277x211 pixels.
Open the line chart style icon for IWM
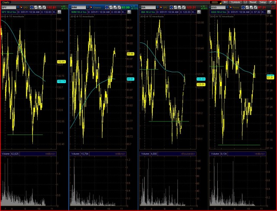pos(111,7)
